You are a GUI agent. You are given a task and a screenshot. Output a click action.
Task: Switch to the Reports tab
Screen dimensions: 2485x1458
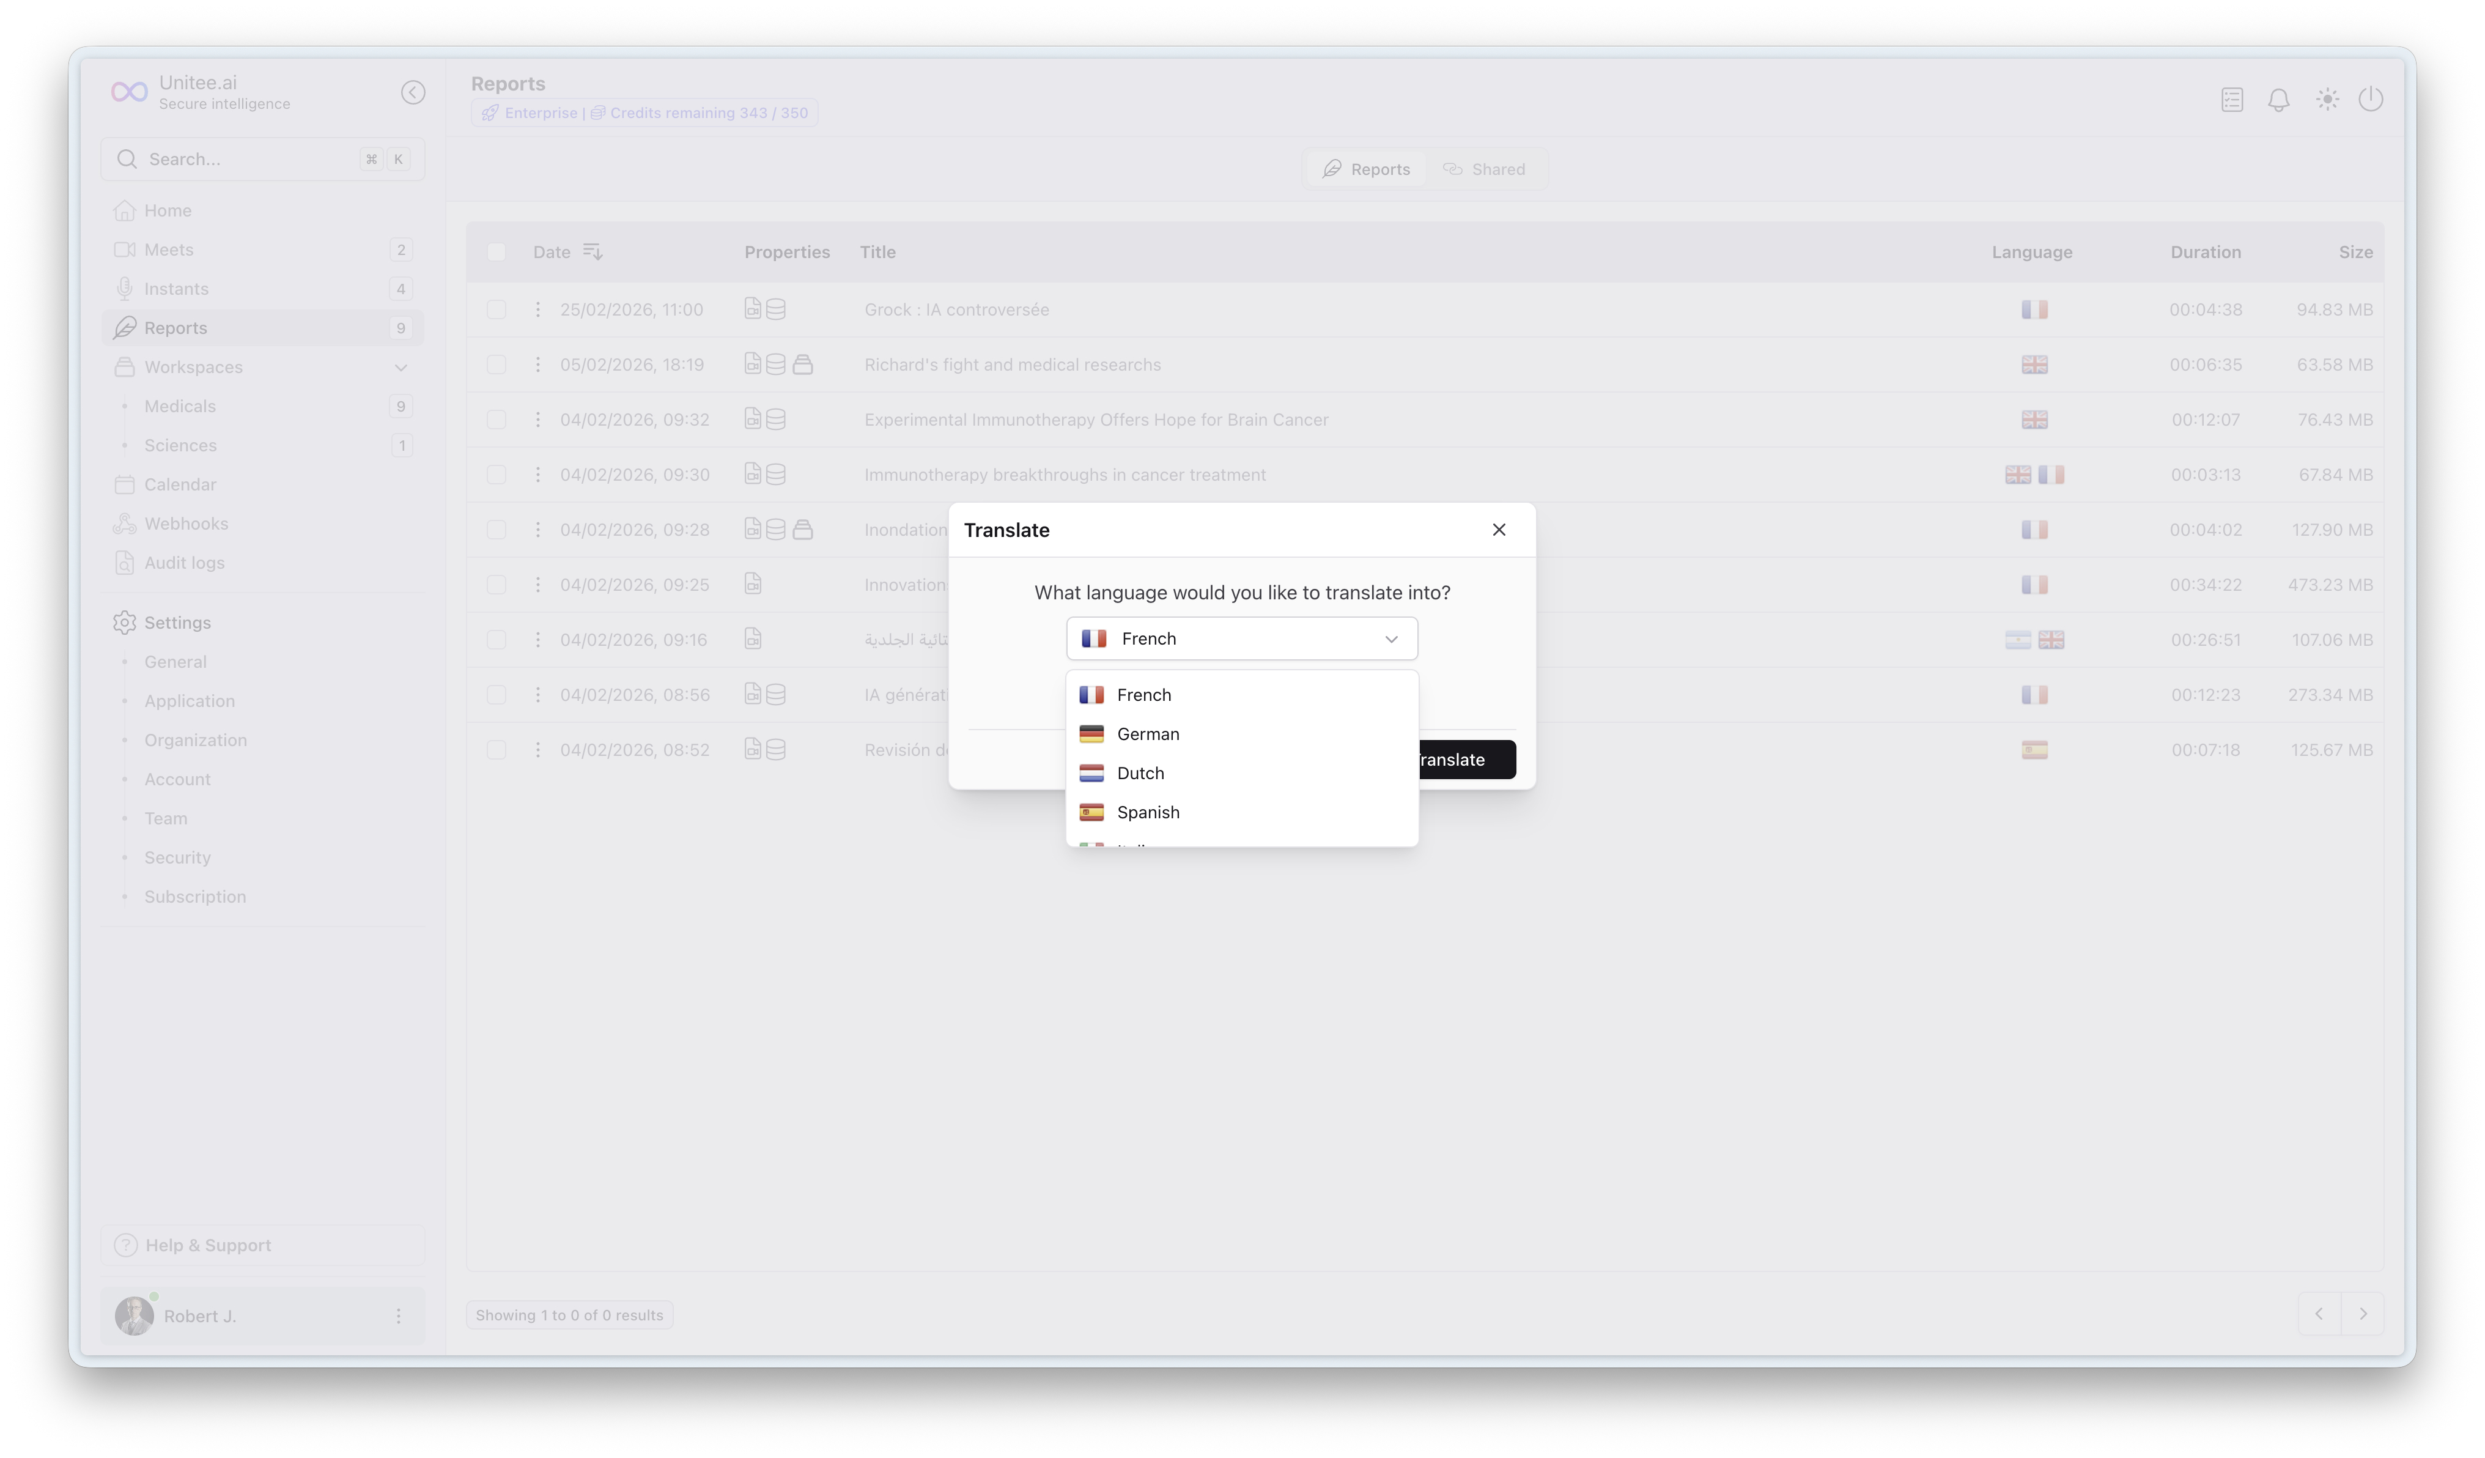pos(1367,169)
